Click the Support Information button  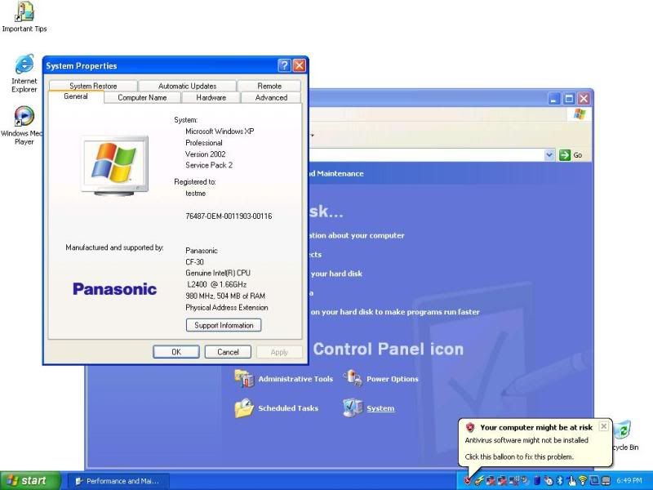[x=224, y=325]
